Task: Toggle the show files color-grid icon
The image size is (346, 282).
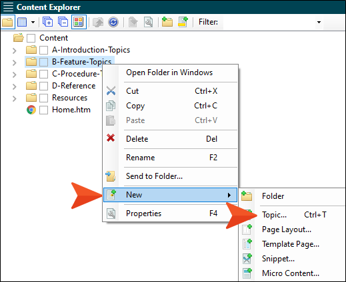Action: click(x=79, y=22)
